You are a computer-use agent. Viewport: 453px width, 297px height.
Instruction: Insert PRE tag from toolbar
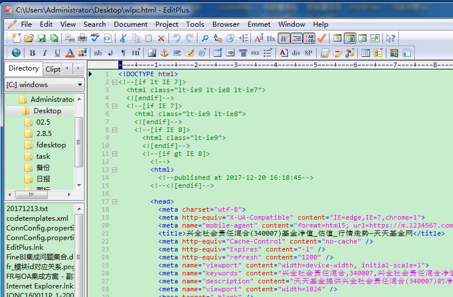pyautogui.click(x=255, y=53)
